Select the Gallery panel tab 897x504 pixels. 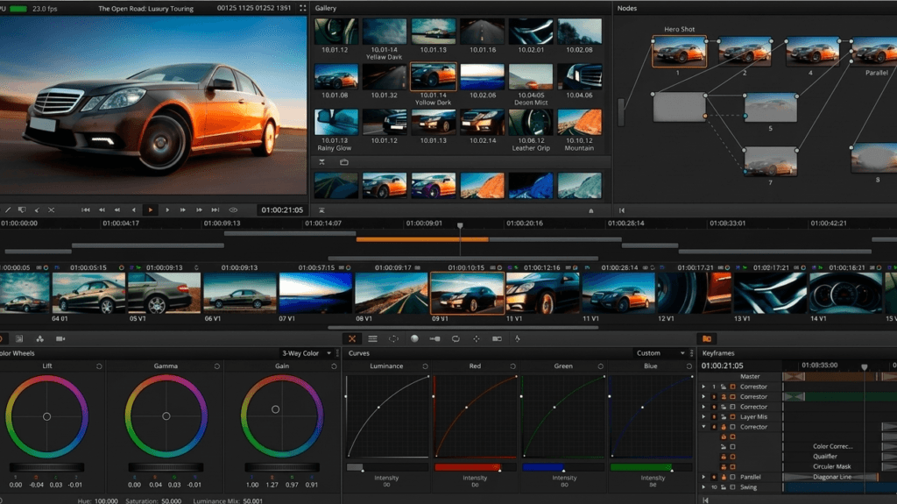[326, 8]
